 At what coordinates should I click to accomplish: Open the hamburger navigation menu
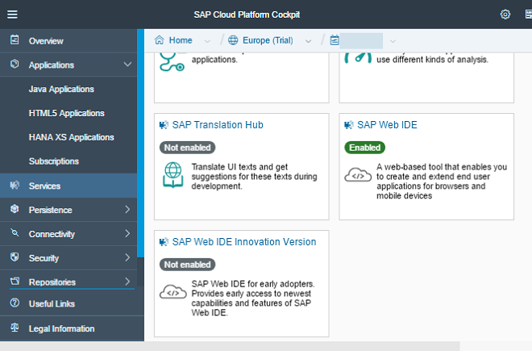[x=13, y=15]
